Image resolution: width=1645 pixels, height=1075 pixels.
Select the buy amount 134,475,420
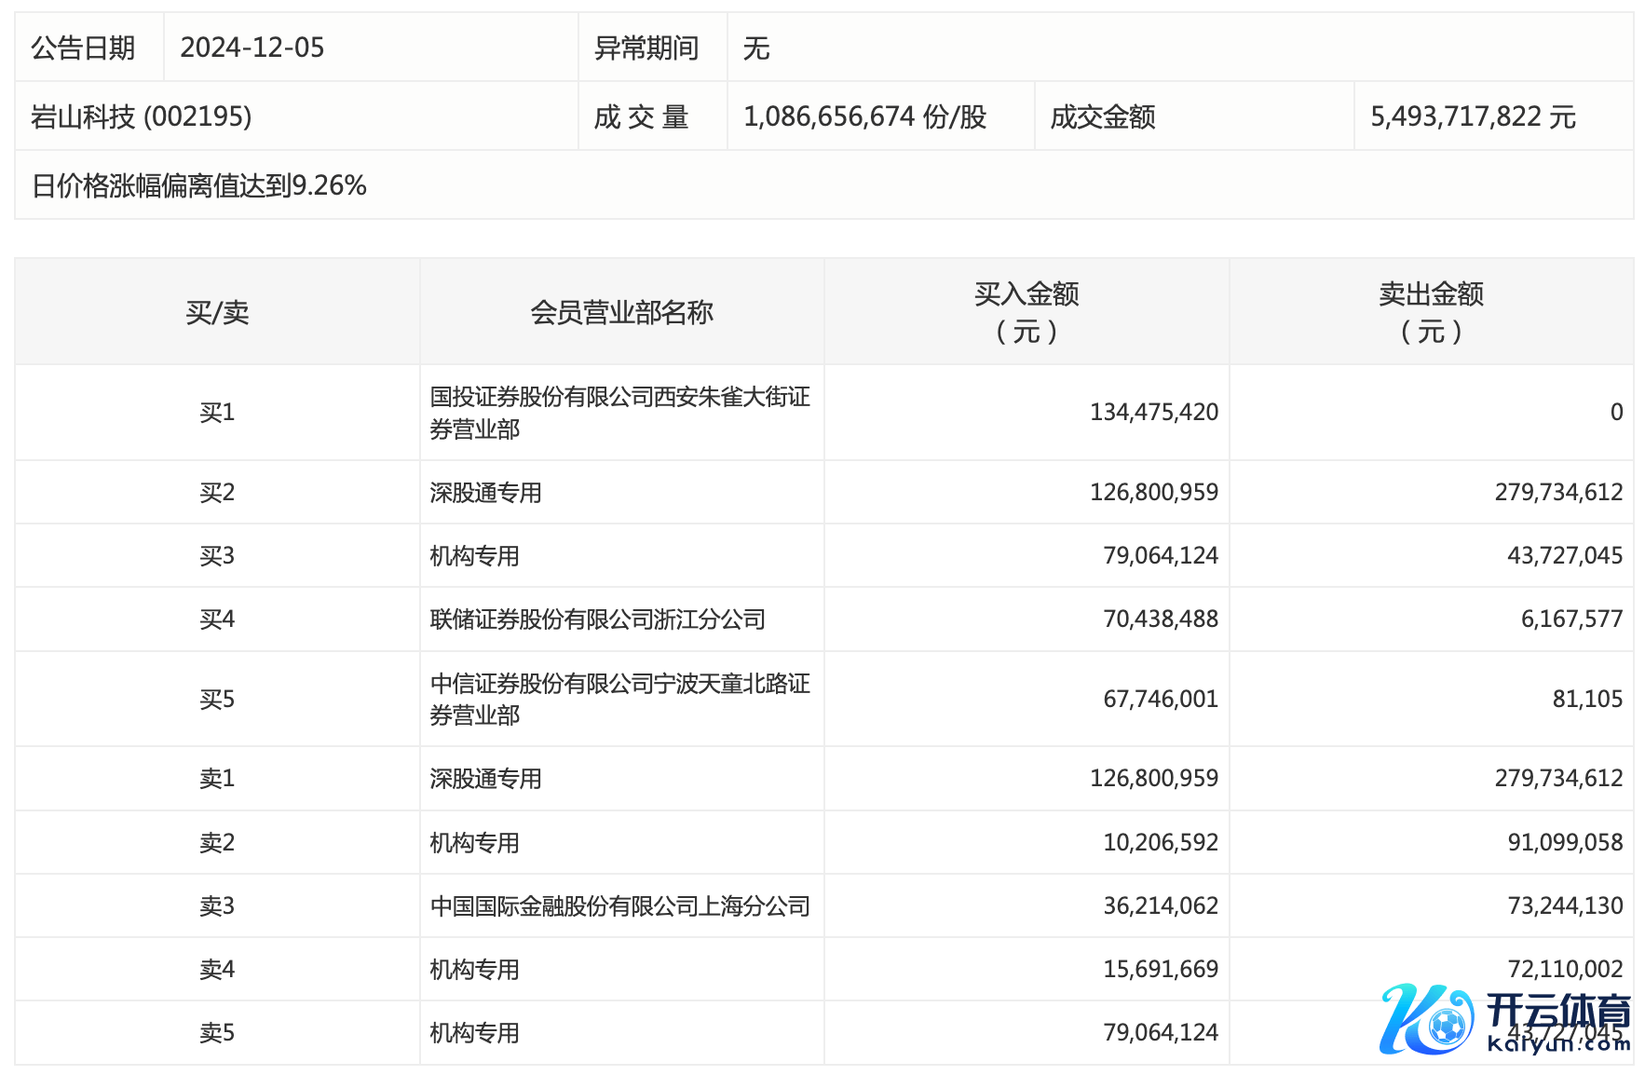(x=1153, y=413)
